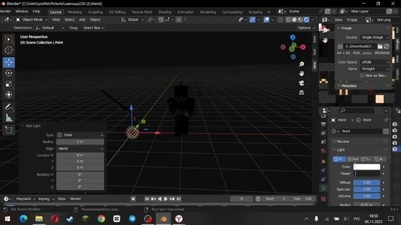Open the Global orientation dropdown
The width and height of the screenshot is (401, 225).
pyautogui.click(x=132, y=19)
